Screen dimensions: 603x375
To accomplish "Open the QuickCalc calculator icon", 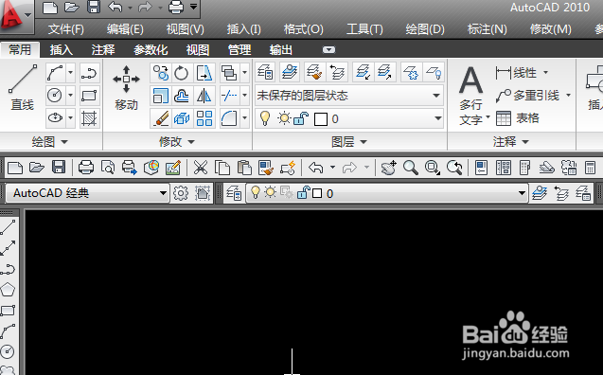I will point(590,168).
